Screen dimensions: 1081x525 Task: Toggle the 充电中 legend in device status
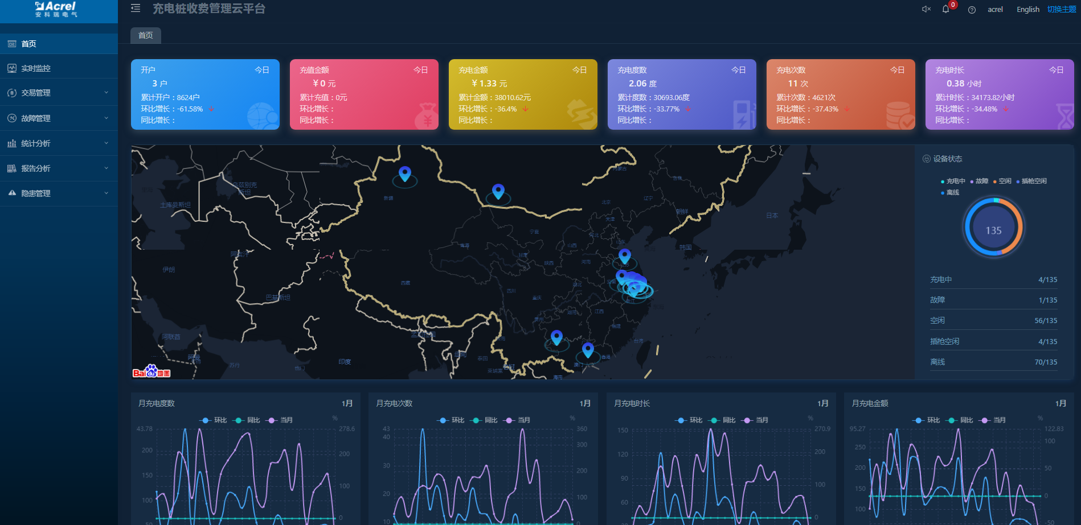(953, 181)
